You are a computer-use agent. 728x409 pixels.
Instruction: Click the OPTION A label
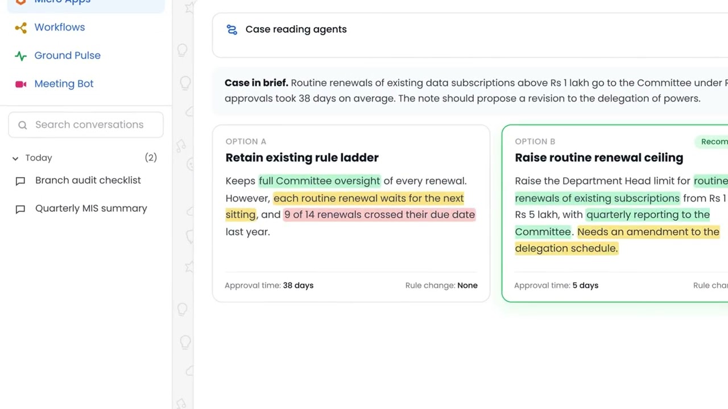pos(246,141)
